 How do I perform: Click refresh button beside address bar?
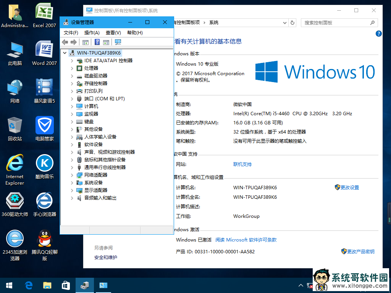[x=292, y=23]
